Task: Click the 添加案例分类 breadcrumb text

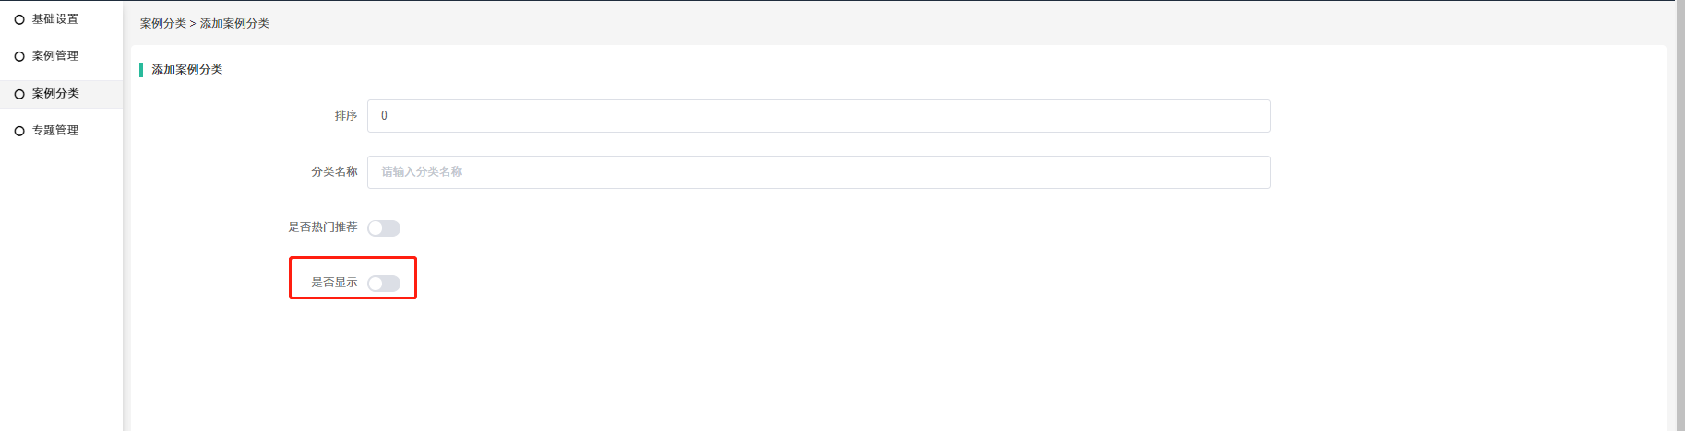Action: [234, 23]
